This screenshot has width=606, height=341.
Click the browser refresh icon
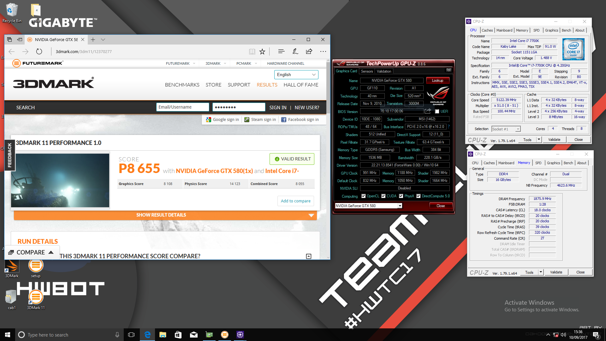39,51
